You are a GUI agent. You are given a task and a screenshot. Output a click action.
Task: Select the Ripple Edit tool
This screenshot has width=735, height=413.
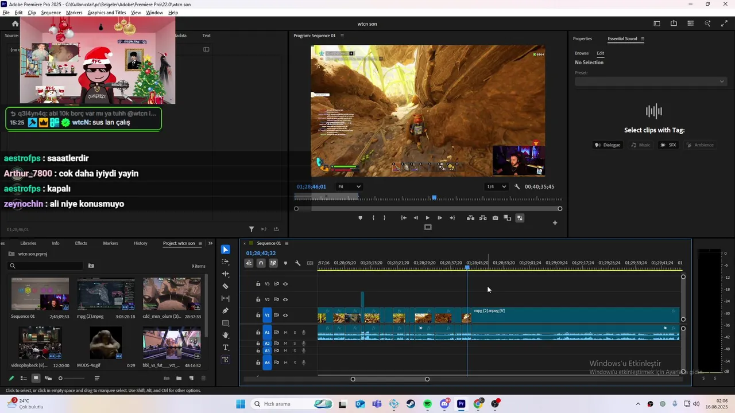pos(226,274)
